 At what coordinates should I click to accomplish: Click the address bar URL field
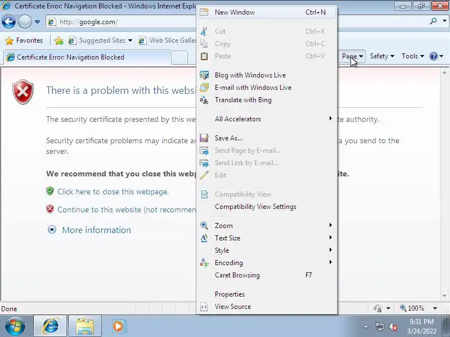(120, 22)
